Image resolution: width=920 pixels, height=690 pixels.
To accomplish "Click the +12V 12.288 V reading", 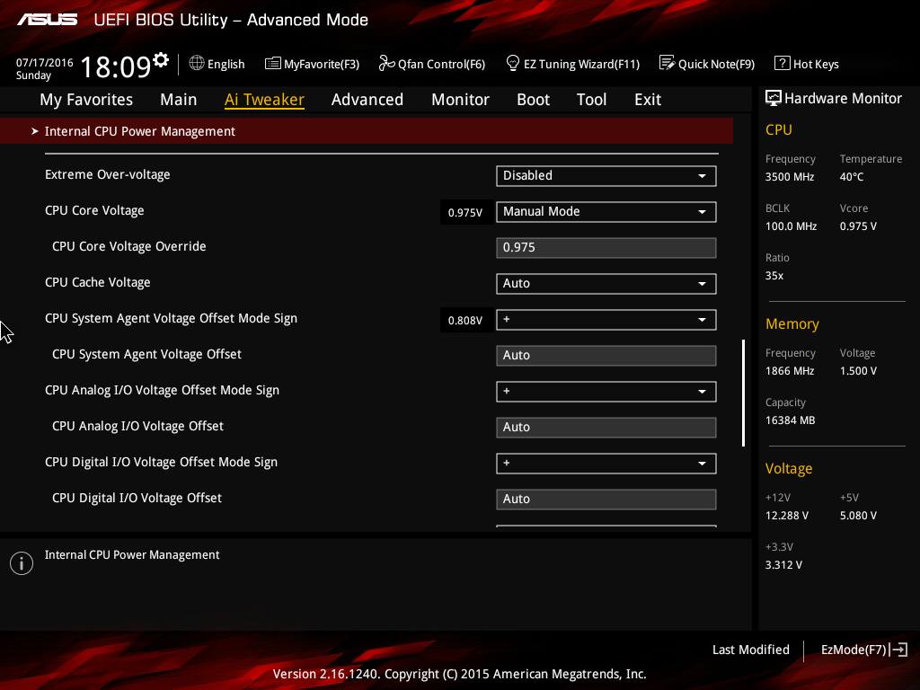I will pyautogui.click(x=787, y=515).
